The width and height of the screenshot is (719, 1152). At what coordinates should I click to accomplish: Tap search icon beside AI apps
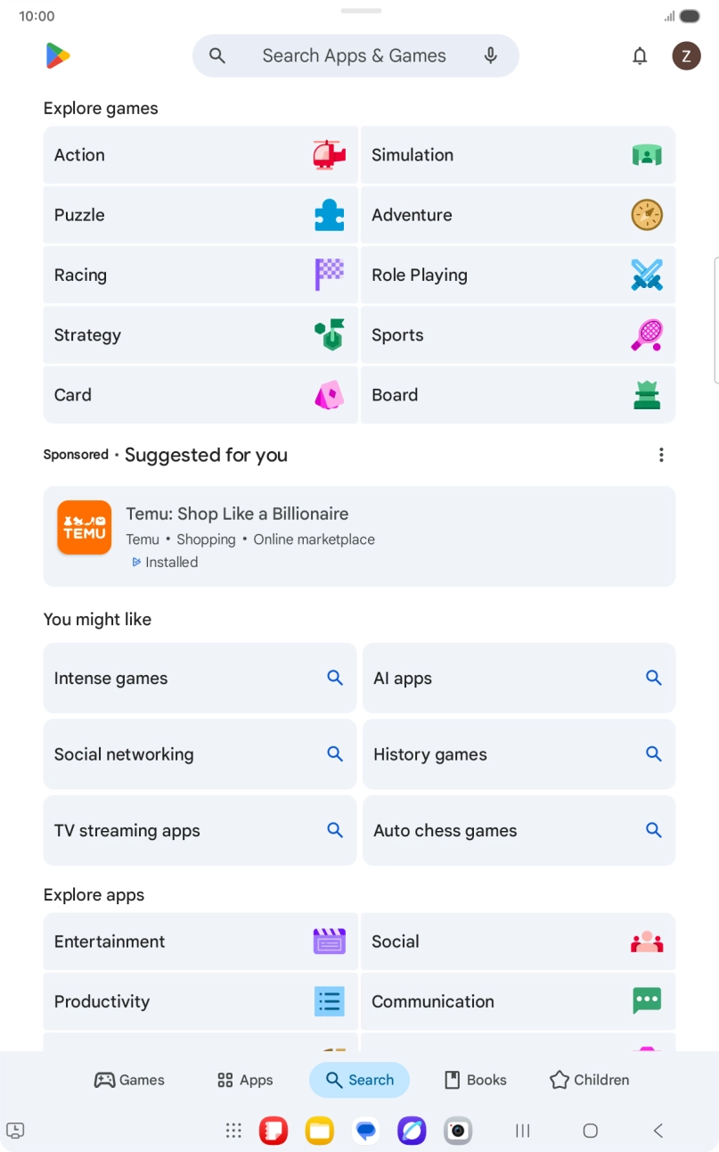click(x=654, y=679)
